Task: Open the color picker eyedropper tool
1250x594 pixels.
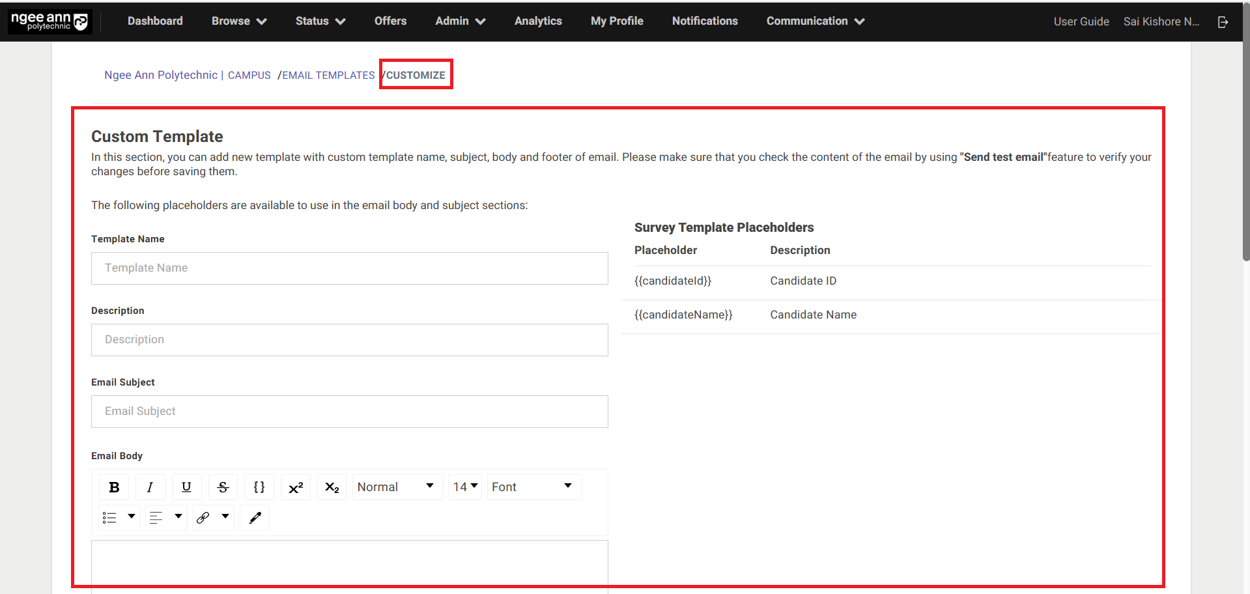Action: tap(255, 517)
